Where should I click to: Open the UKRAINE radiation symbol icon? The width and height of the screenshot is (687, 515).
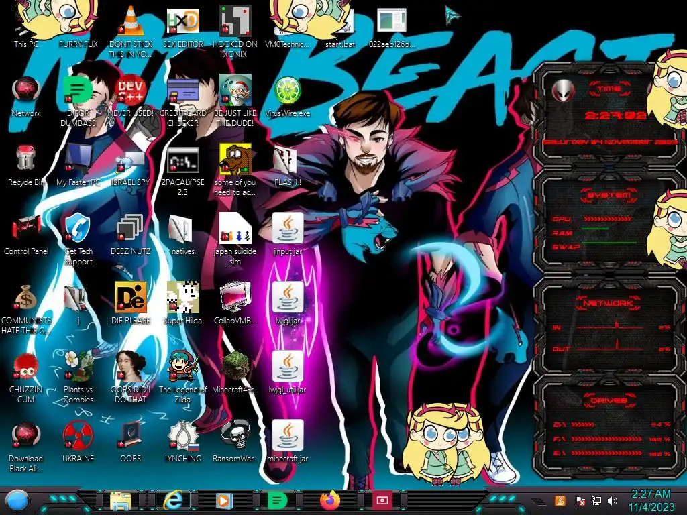click(x=78, y=443)
